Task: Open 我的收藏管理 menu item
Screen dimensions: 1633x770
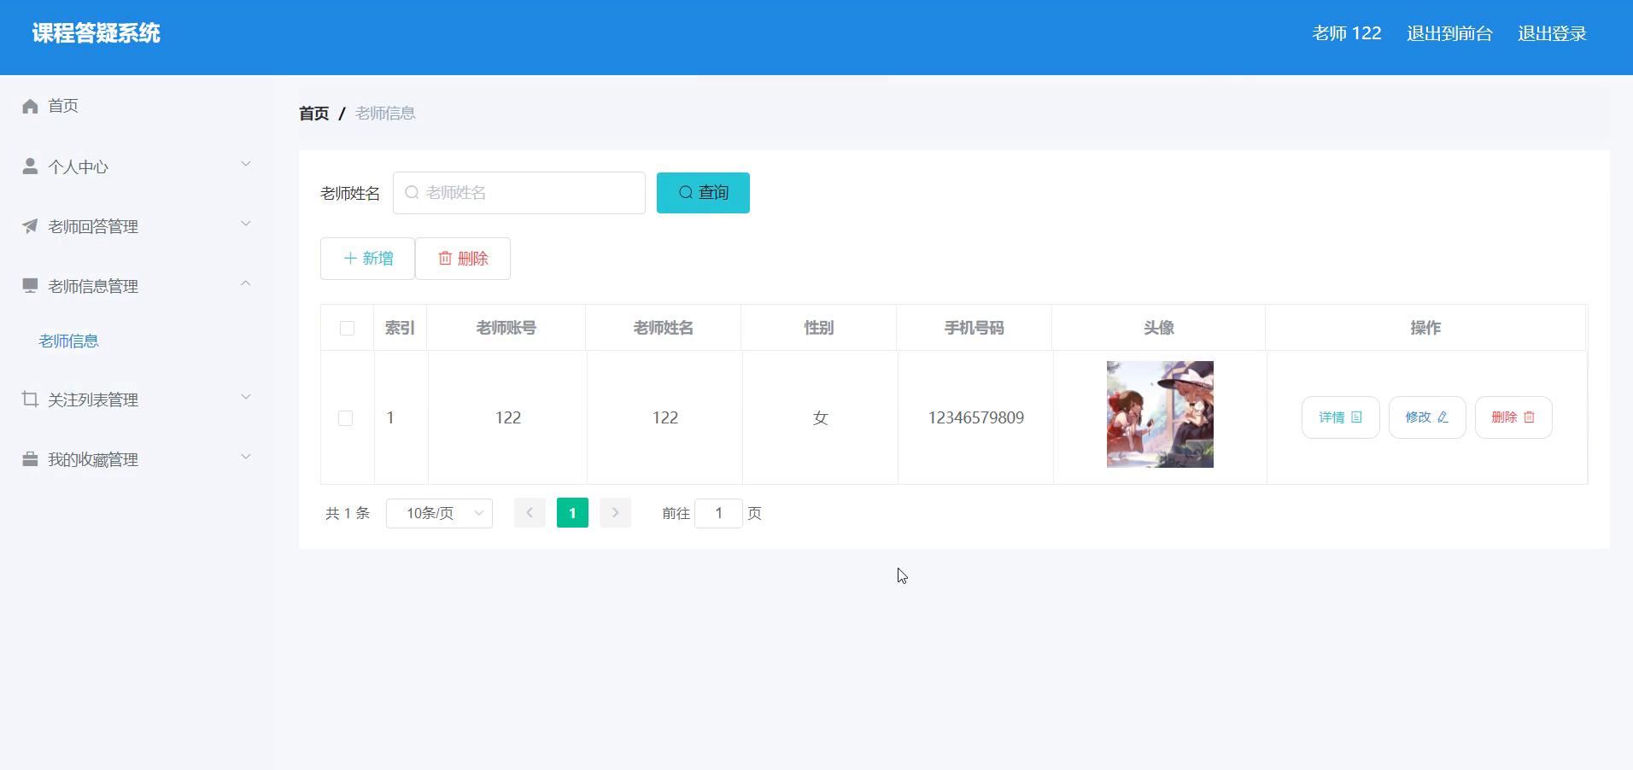Action: [x=93, y=459]
